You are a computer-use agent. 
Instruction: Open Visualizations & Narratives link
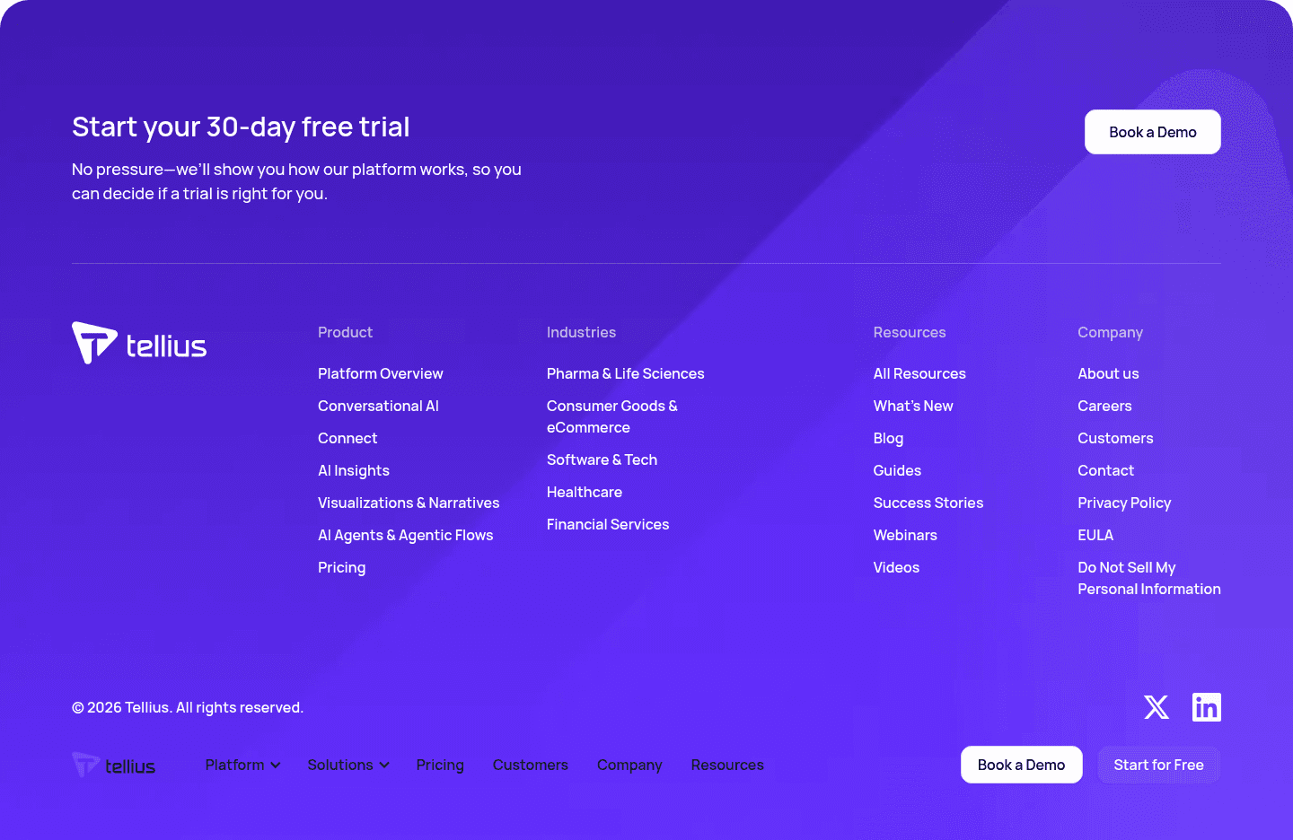409,503
